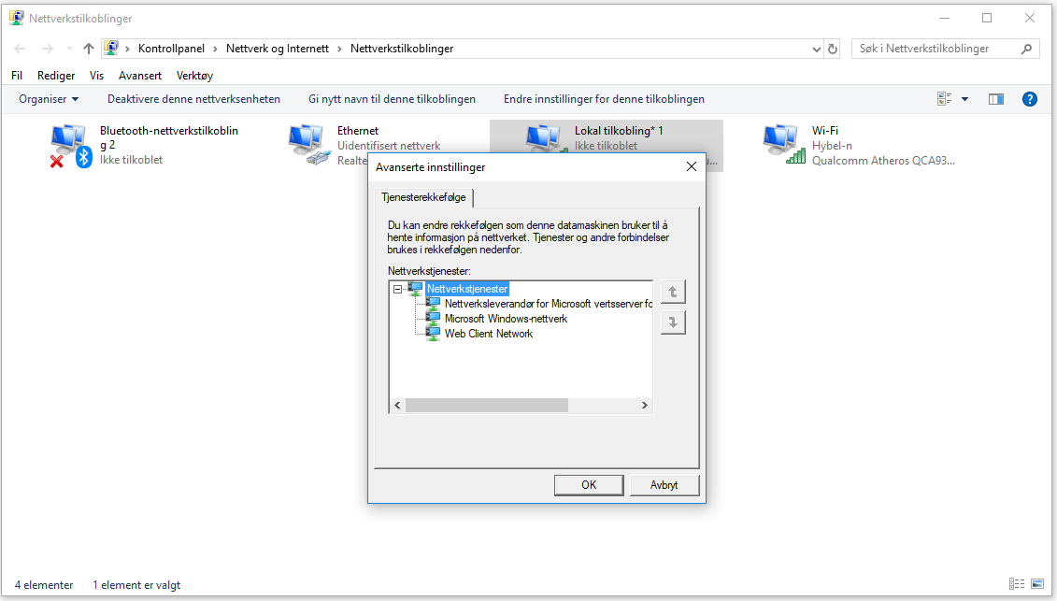Open the Avansert menu
Image resolution: width=1057 pixels, height=601 pixels.
click(x=140, y=76)
